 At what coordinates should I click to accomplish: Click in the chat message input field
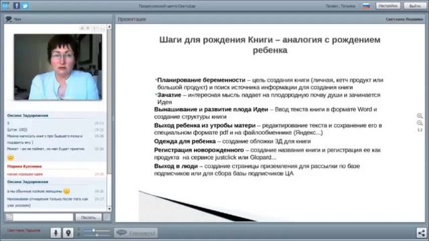[x=43, y=217]
